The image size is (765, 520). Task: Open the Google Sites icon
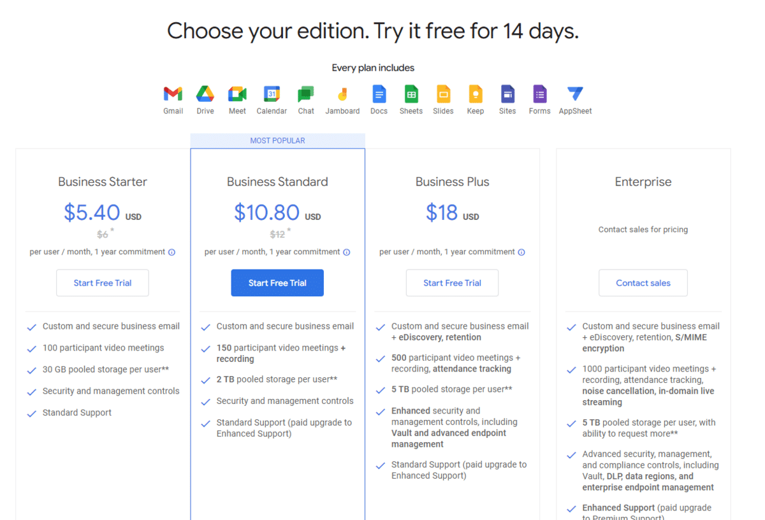point(507,94)
